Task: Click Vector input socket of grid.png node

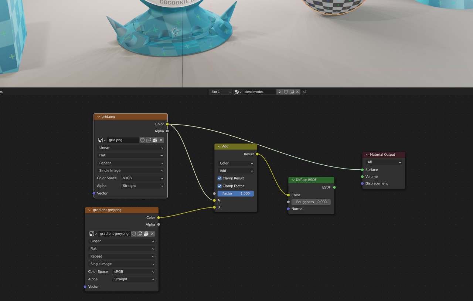Action: 94,193
